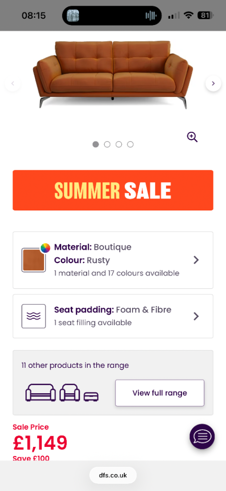Tap the sofa outline icon in range
Screen dimensions: 226x491
point(41,392)
